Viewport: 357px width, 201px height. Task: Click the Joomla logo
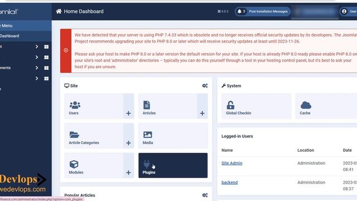(9, 12)
